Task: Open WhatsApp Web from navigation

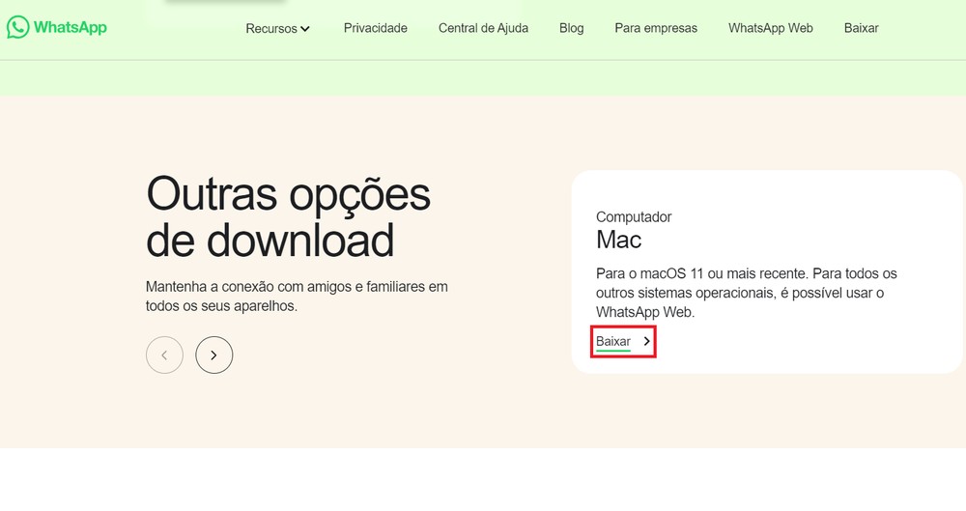Action: 770,28
